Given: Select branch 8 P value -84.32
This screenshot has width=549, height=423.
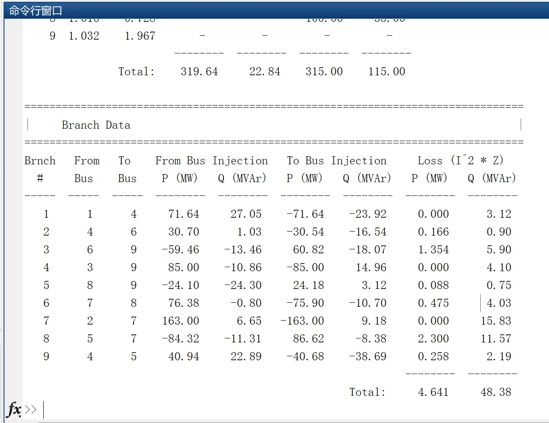Looking at the screenshot, I should (x=181, y=339).
